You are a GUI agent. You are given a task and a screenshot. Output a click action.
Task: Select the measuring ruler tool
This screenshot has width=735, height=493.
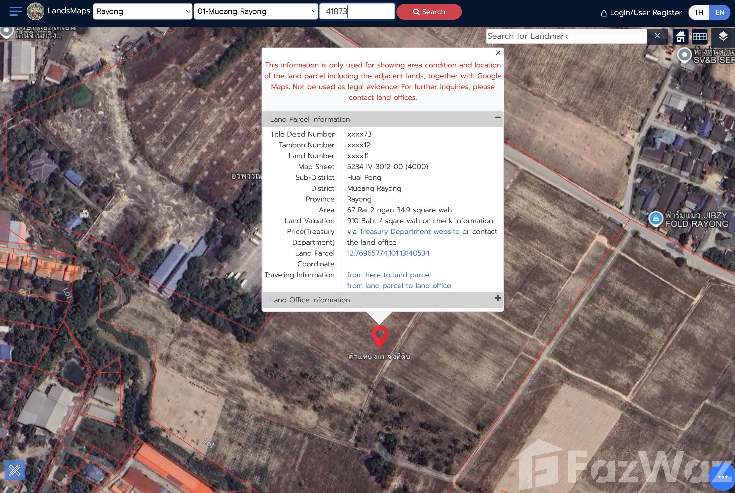click(15, 470)
